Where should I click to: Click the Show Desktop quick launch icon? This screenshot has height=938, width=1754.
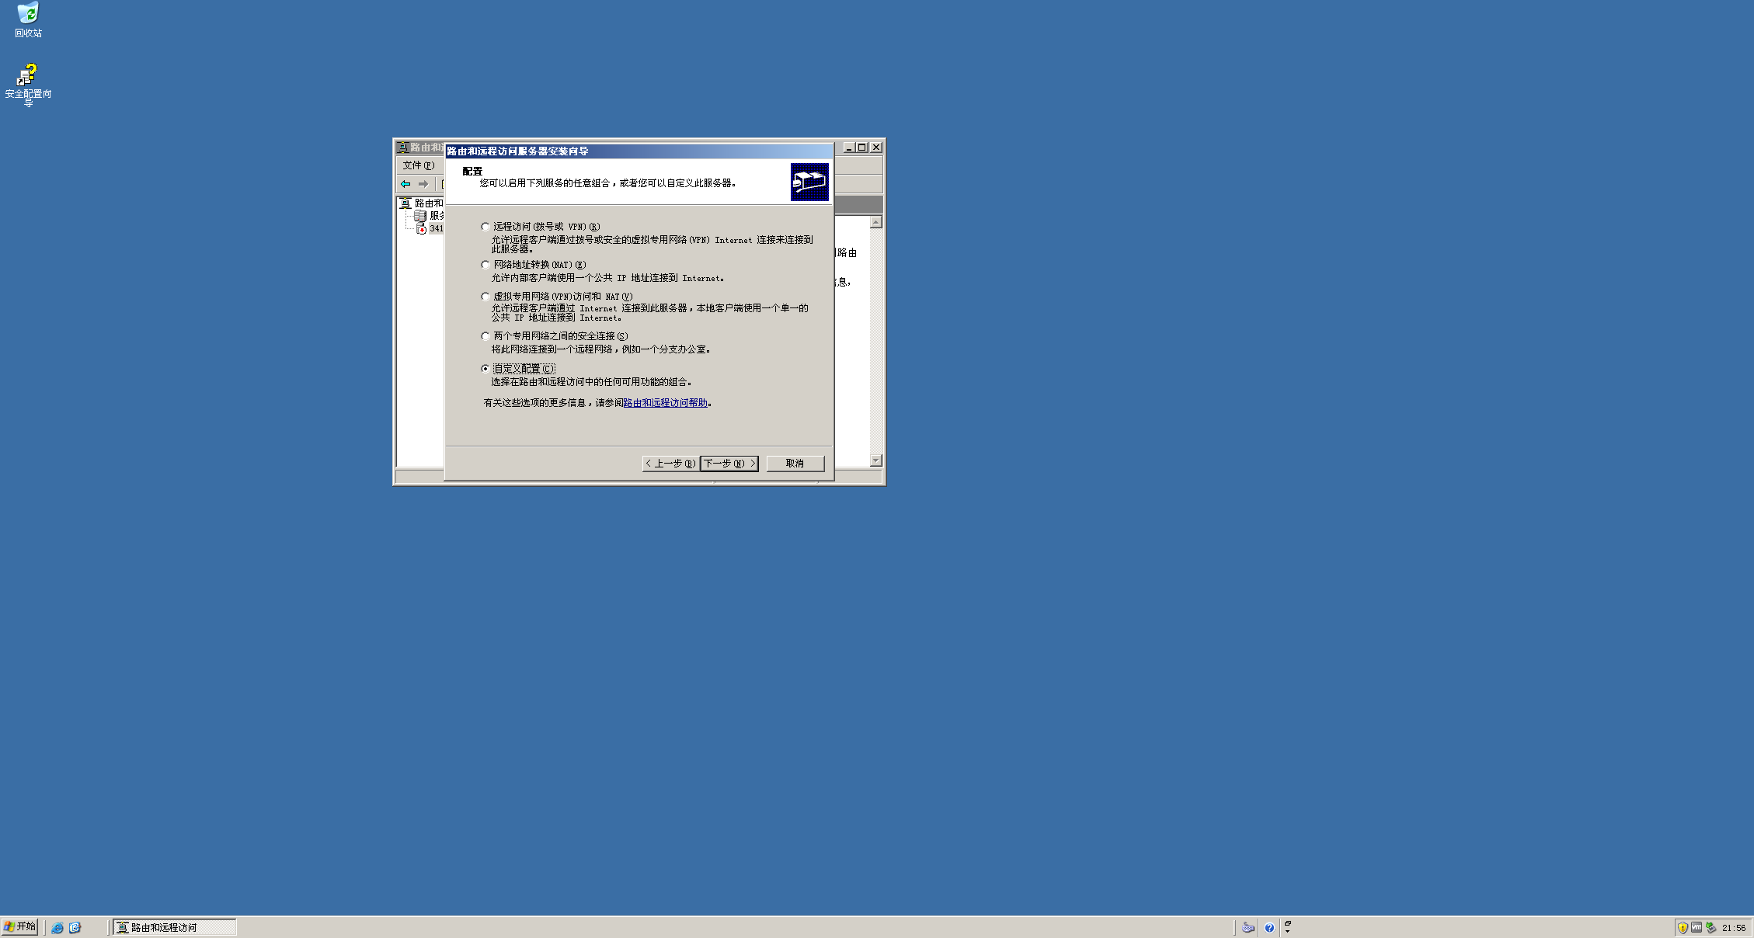(75, 927)
